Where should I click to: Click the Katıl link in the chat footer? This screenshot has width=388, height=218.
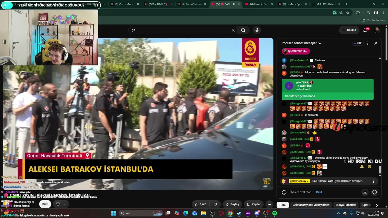coord(319,192)
